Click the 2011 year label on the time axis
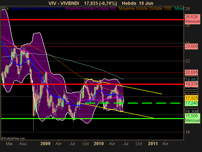The image size is (202, 152). [x=153, y=144]
